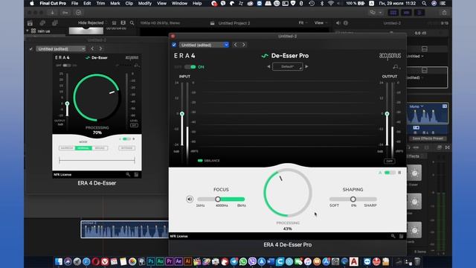This screenshot has height=268, width=476.
Task: Open Vivaldi browser from the Dock
Action: [x=105, y=261]
